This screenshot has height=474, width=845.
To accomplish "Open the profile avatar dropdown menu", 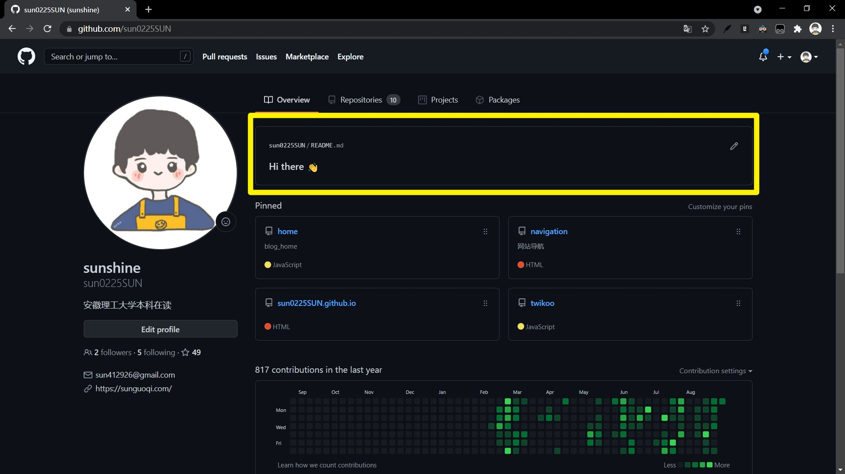I will (809, 56).
